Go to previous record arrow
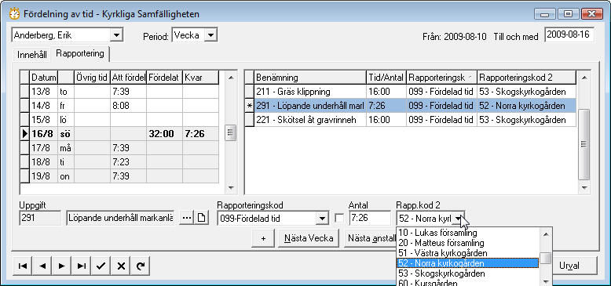This screenshot has height=286, width=611. [42, 266]
